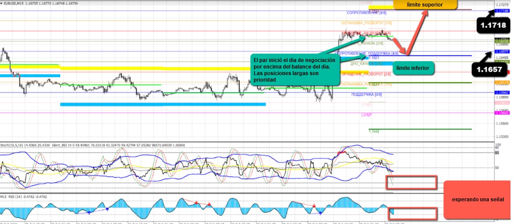
Task: Select the black 1.1718 price tag
Action: [493, 26]
